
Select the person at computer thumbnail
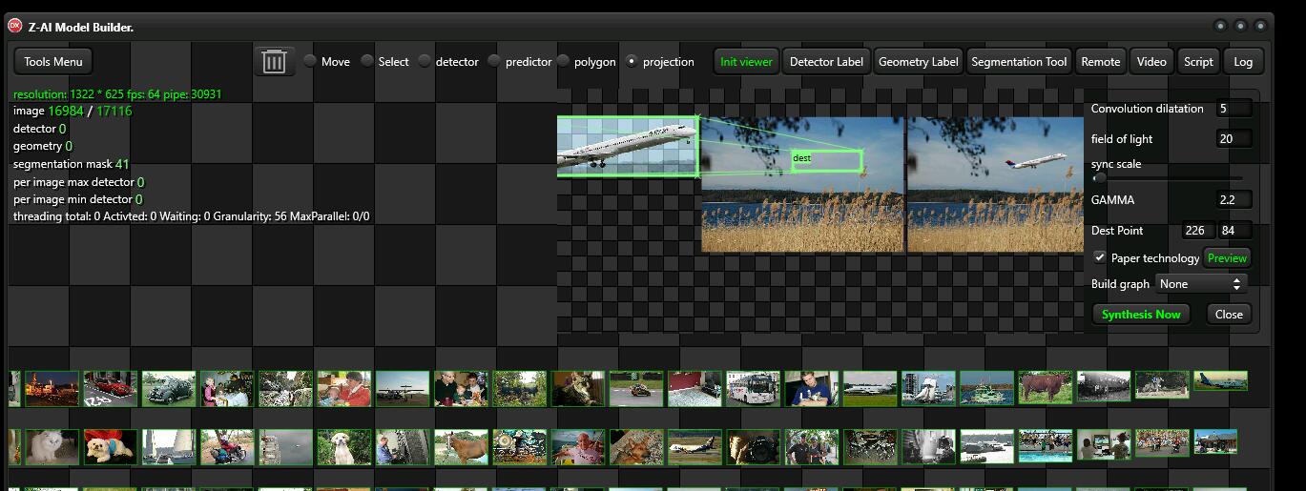pyautogui.click(x=1104, y=443)
